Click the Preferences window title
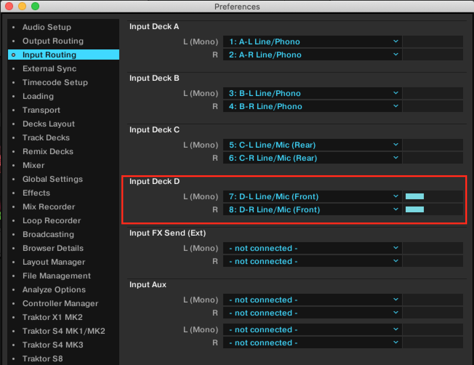This screenshot has height=365, width=474. pos(237,7)
